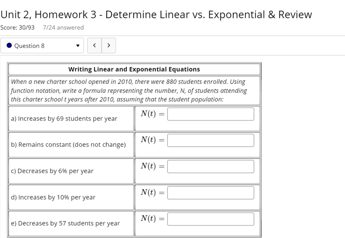Click the blue progress dot beside Question 8
The width and height of the screenshot is (345, 238).
(9, 45)
